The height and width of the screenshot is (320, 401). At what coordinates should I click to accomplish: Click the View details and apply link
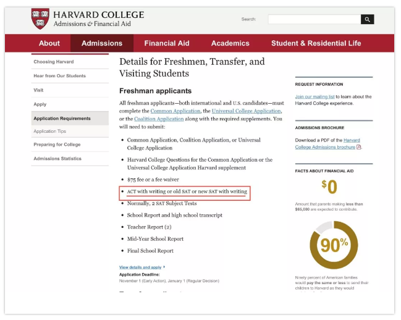[140, 267]
